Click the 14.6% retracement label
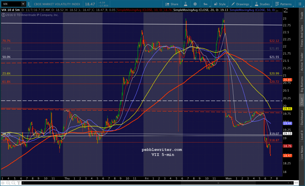Screen dimensions: 305x186 tap(7, 48)
